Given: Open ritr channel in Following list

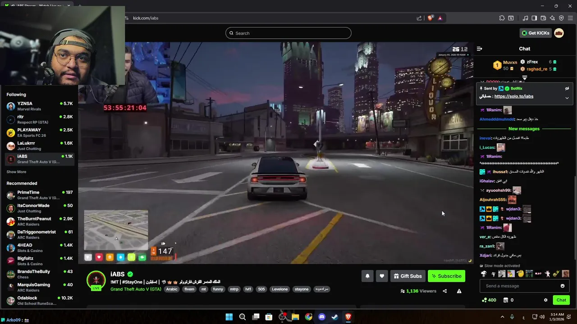Looking at the screenshot, I should [x=40, y=119].
